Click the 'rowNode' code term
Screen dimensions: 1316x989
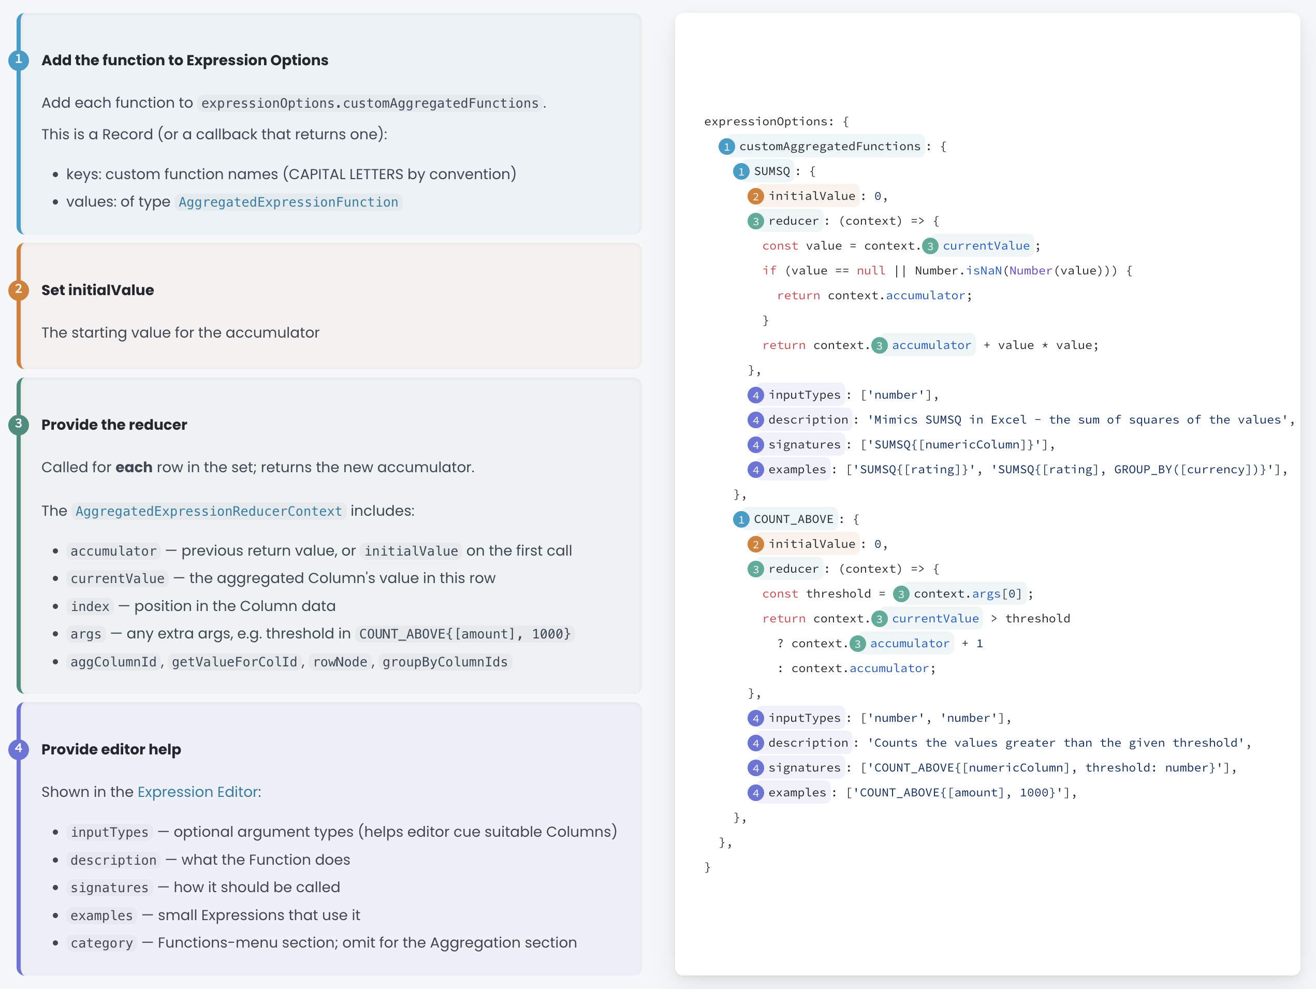tap(340, 662)
